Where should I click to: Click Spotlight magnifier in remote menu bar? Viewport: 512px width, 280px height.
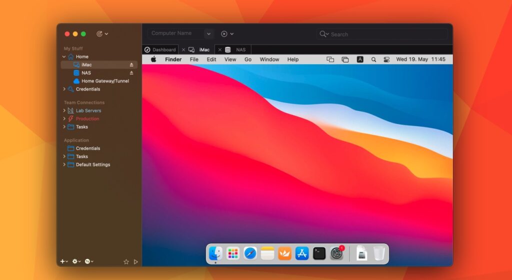click(373, 59)
